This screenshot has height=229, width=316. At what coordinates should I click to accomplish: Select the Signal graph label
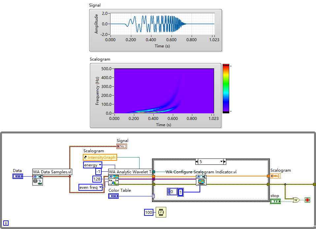(95, 5)
